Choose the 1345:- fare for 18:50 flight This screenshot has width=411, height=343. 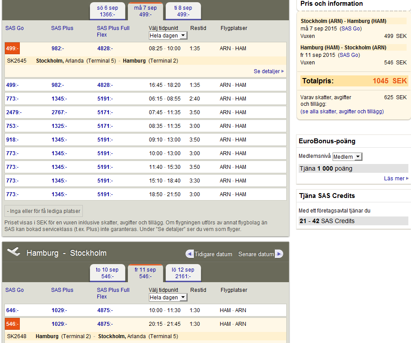pyautogui.click(x=59, y=194)
